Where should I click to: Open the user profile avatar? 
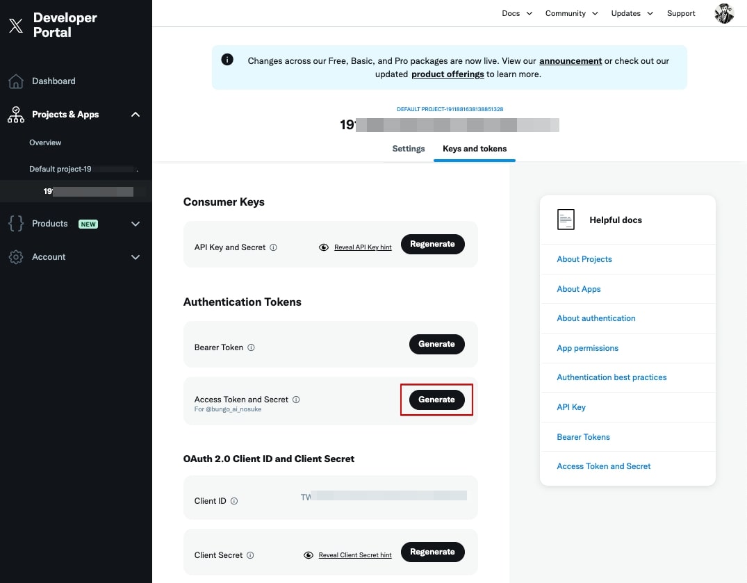pyautogui.click(x=723, y=13)
